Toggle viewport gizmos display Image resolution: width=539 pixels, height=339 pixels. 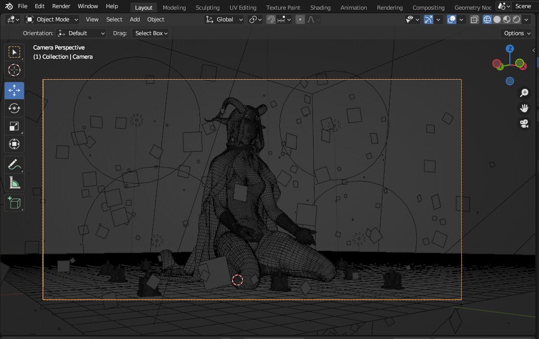click(x=429, y=19)
